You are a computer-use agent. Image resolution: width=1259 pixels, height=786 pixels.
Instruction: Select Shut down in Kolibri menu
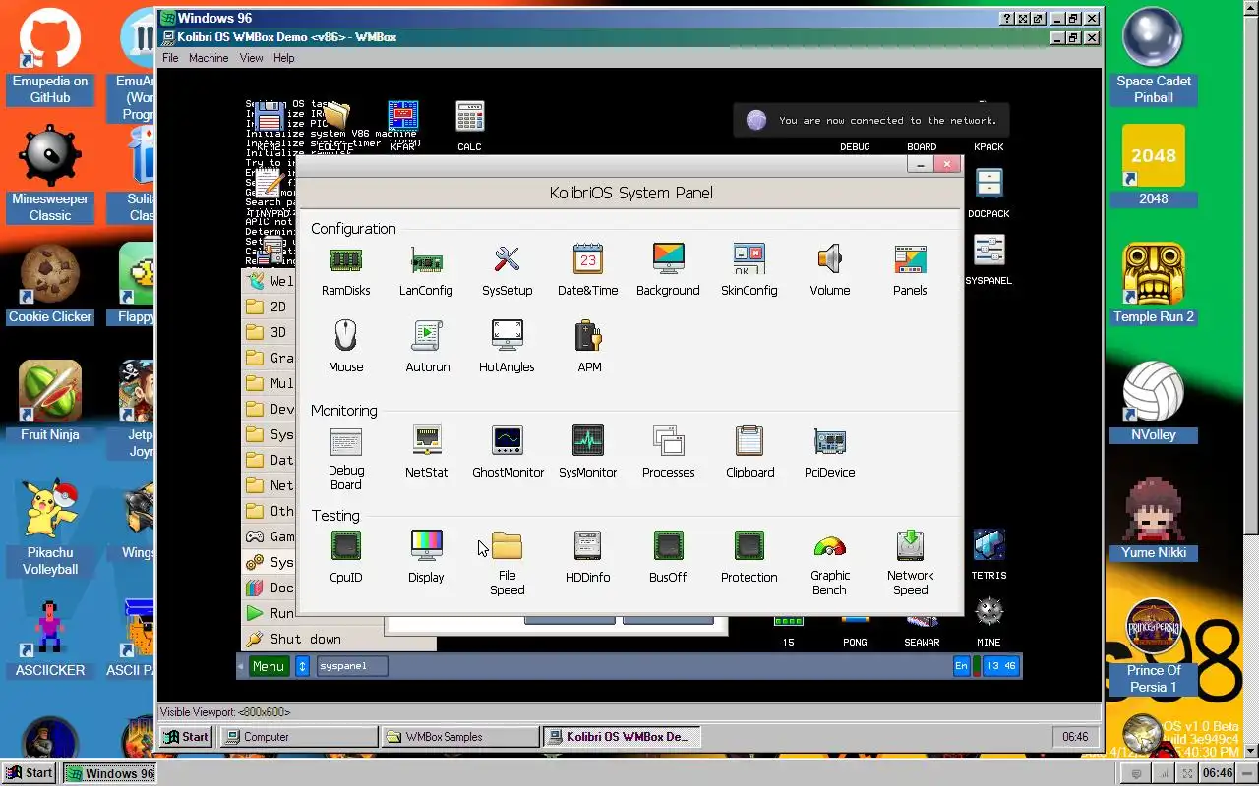(x=305, y=639)
